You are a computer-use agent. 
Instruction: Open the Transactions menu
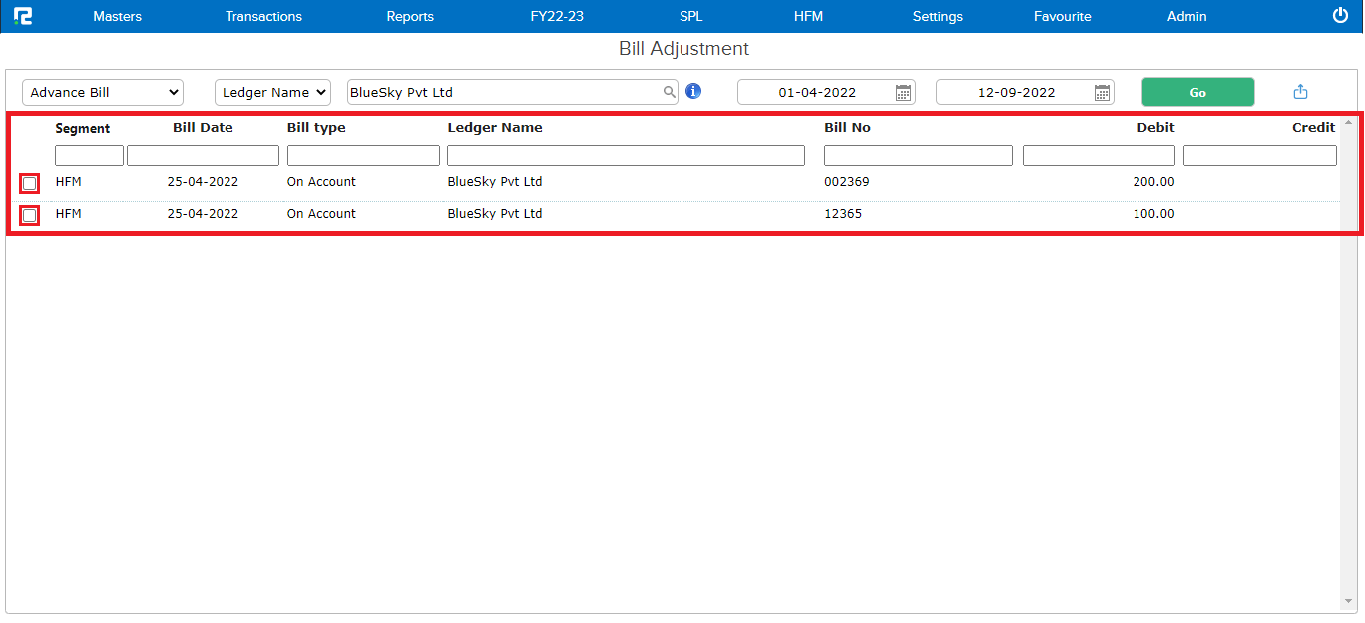(x=263, y=16)
